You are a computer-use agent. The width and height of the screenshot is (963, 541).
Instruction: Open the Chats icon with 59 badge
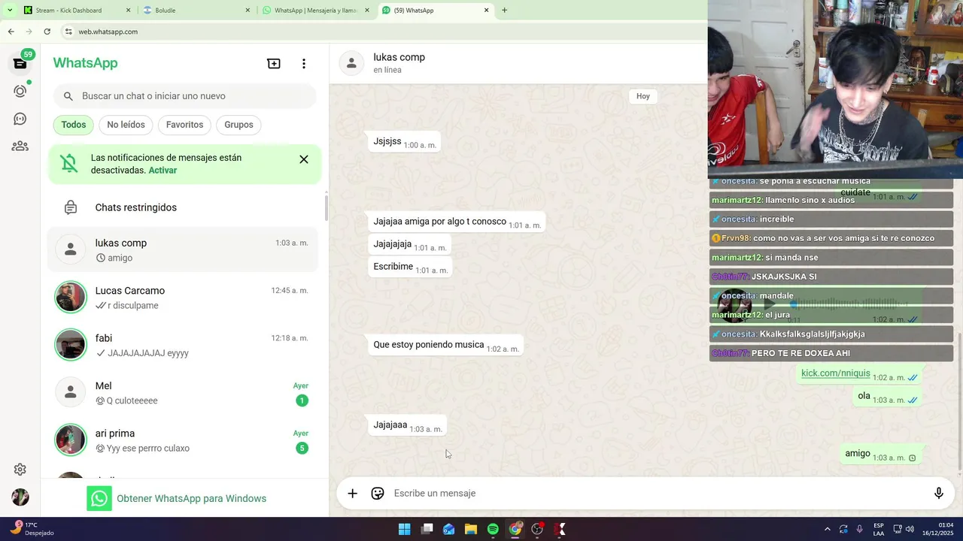pos(20,63)
